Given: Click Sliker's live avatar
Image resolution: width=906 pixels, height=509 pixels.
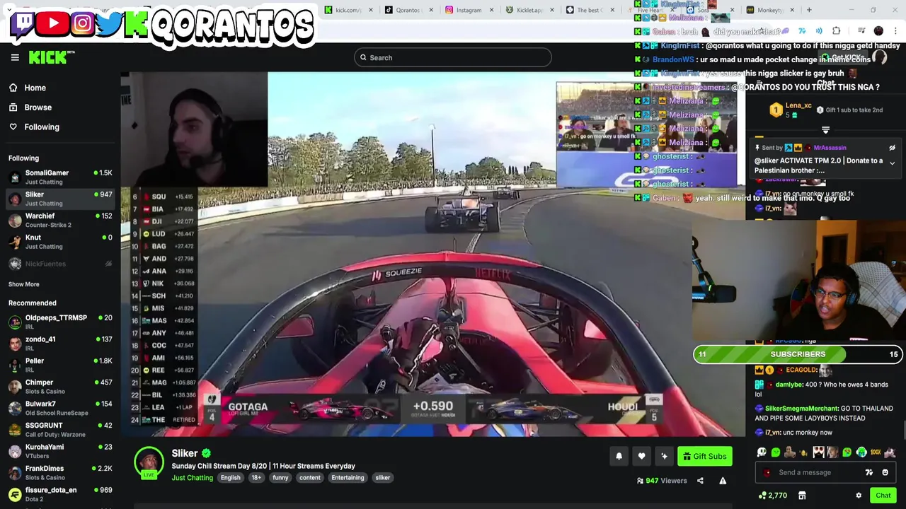Looking at the screenshot, I should coord(149,463).
